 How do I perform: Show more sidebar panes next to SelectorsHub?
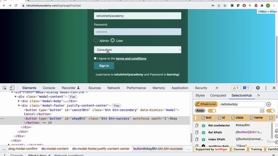[x=258, y=95]
